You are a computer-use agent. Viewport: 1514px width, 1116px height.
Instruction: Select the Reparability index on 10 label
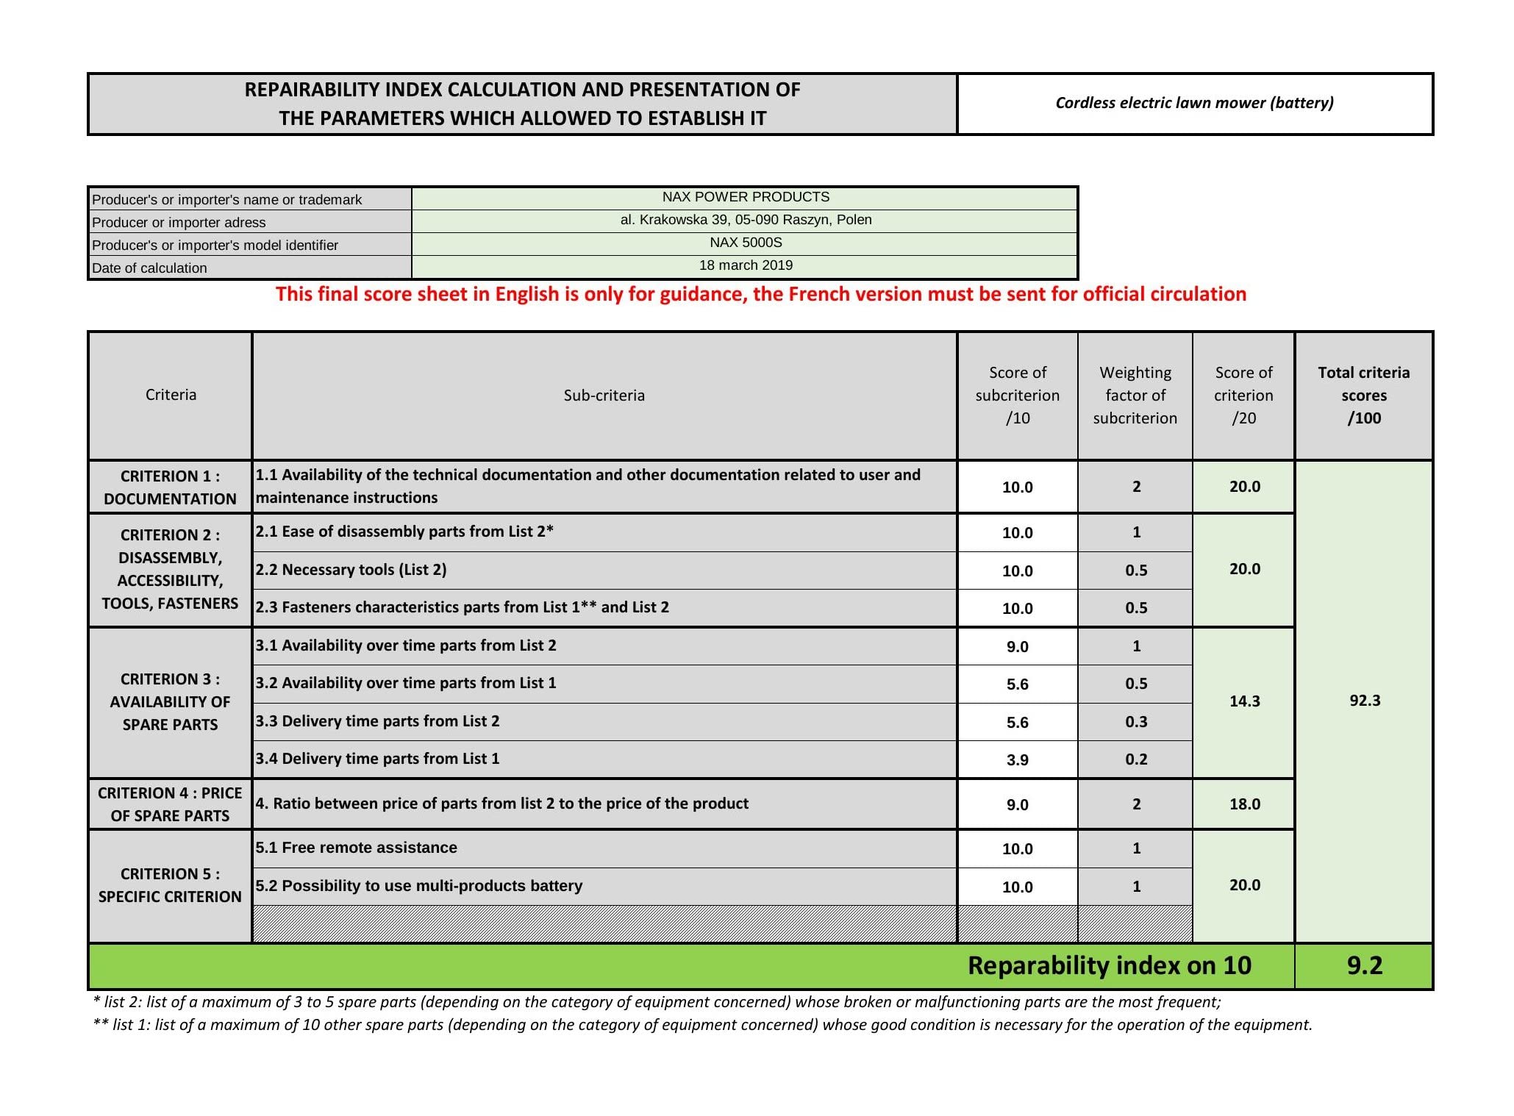click(x=1108, y=965)
